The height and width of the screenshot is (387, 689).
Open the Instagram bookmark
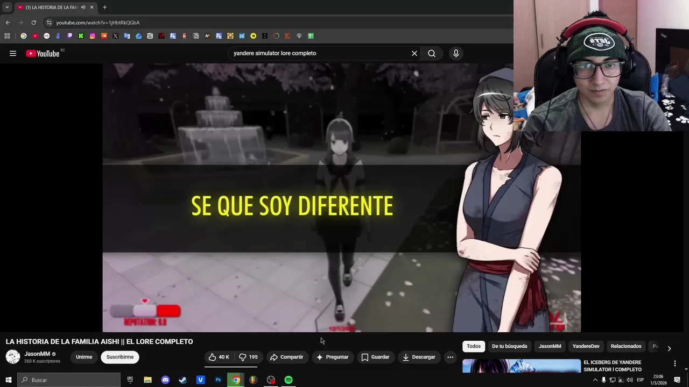(x=93, y=36)
